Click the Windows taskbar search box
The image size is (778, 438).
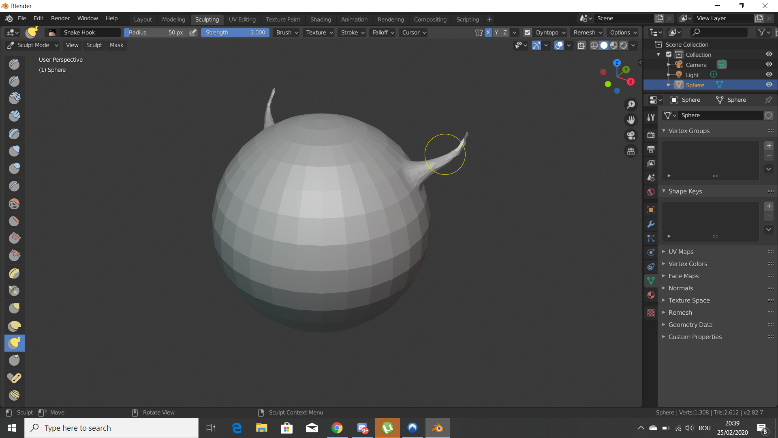click(x=111, y=428)
